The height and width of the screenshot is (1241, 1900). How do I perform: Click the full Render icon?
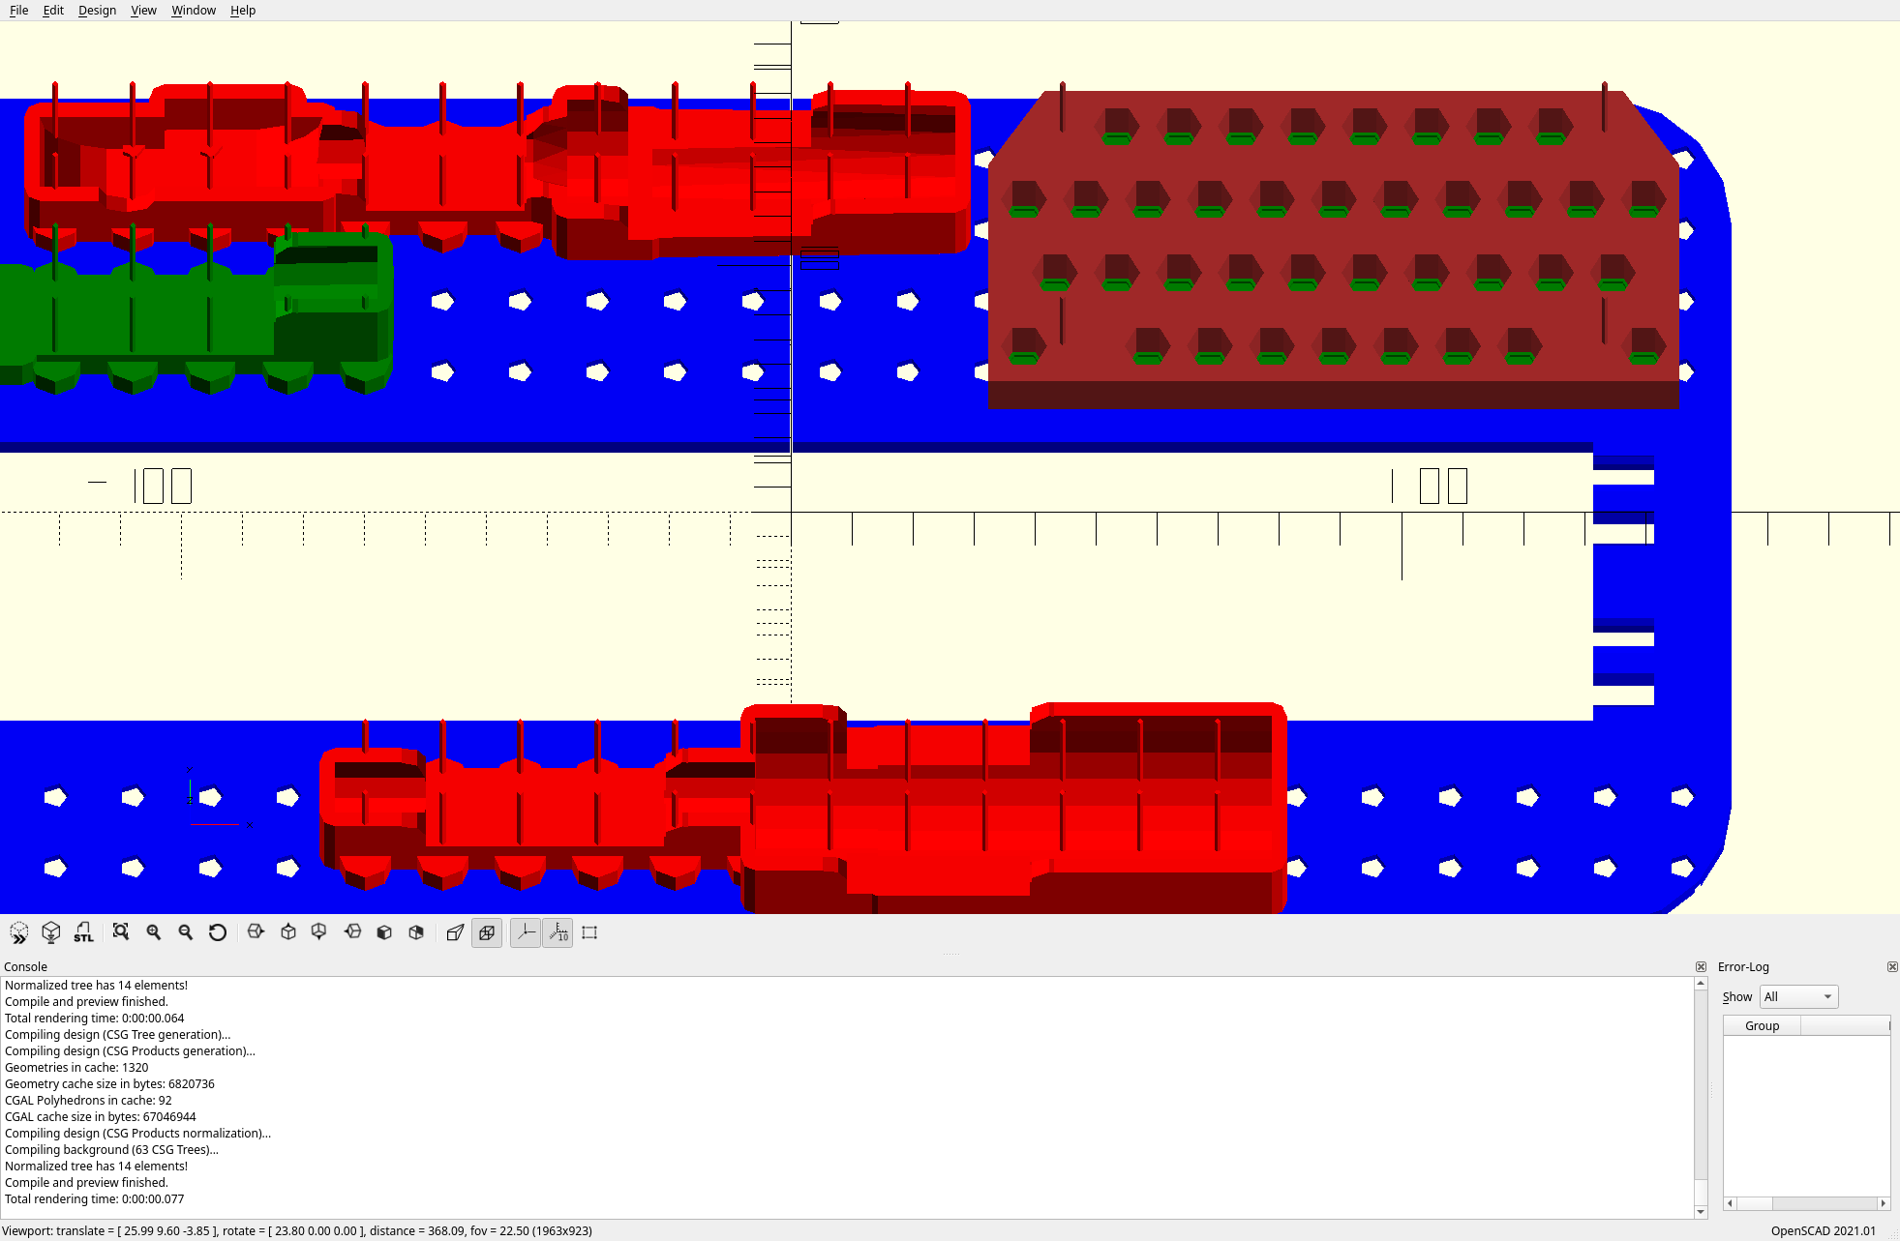coord(51,932)
